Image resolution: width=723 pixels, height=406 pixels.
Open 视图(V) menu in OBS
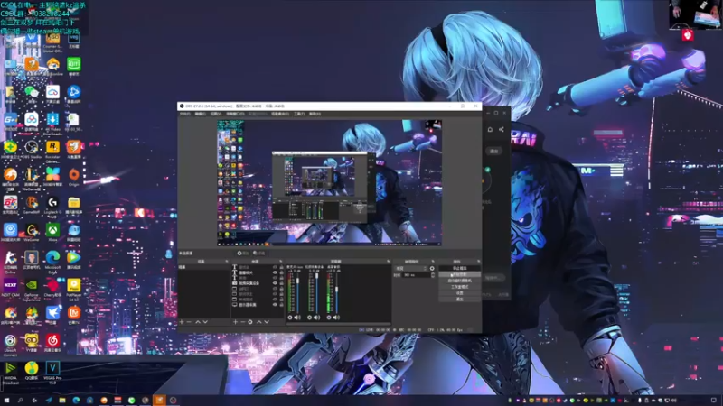[216, 114]
